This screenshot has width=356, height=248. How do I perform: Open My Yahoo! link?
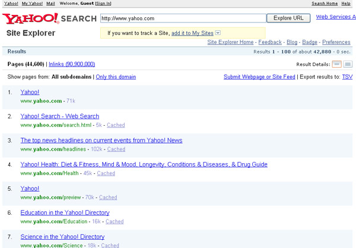coord(32,4)
